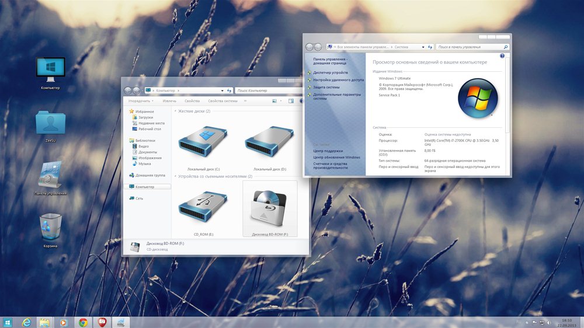Open the Упорядочить dropdown menu
Screen dimensions: 584x328
pos(141,101)
